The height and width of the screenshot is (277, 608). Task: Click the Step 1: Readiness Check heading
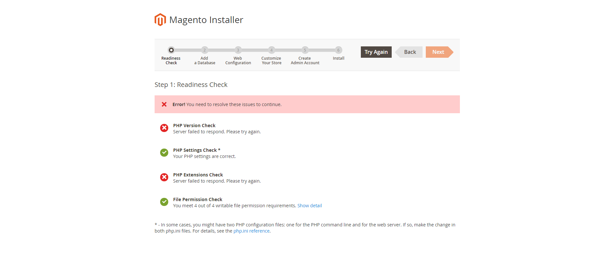click(191, 85)
